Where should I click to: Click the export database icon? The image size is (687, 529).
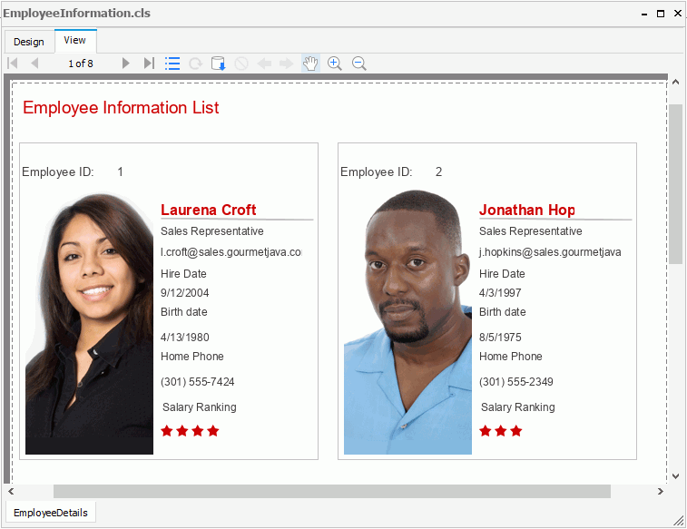[218, 64]
